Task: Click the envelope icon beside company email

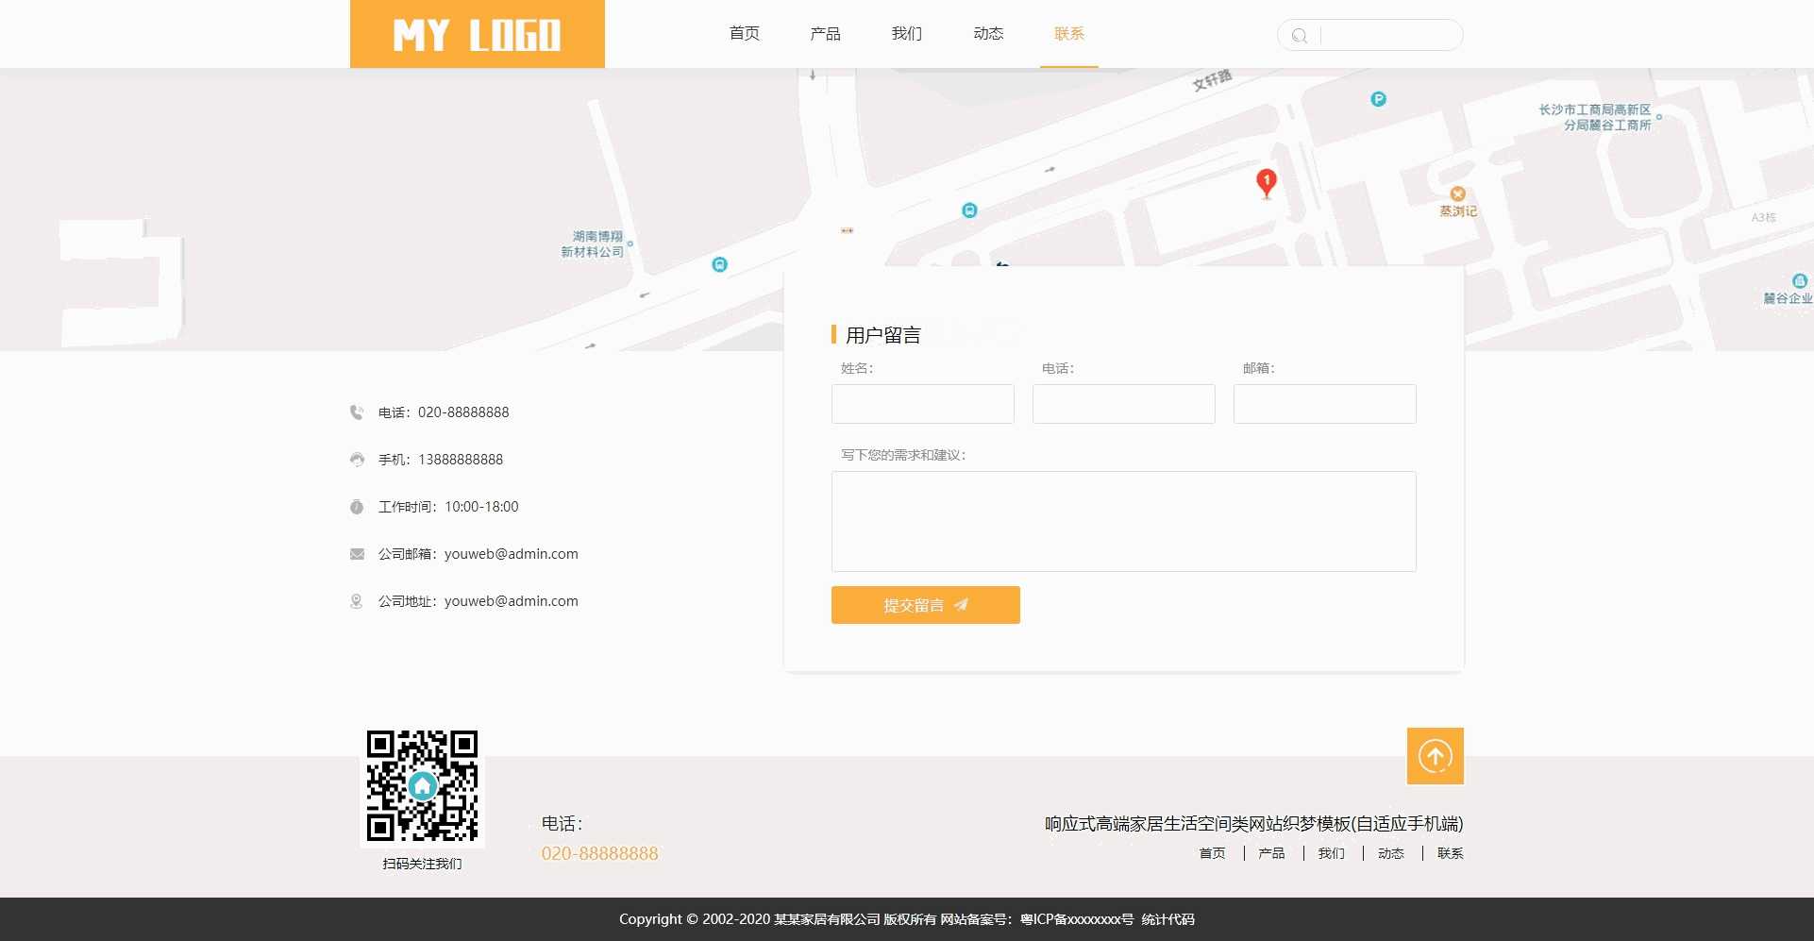Action: point(356,554)
